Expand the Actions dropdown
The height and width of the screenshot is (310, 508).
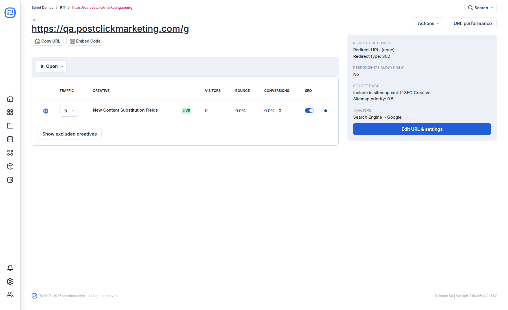(428, 23)
